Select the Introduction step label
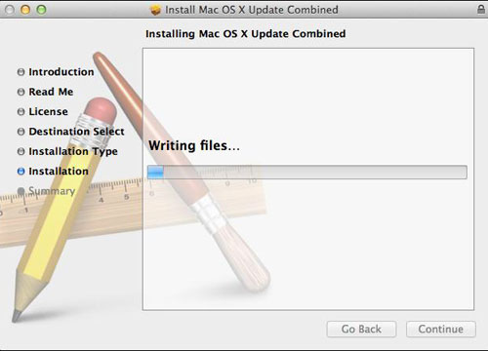488x351 pixels. pos(61,72)
